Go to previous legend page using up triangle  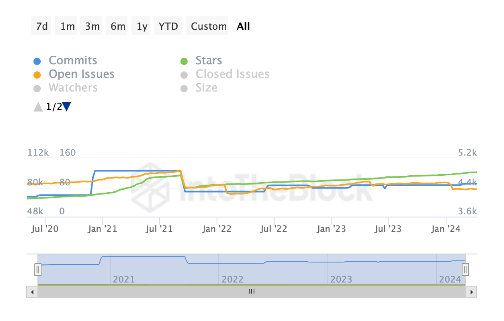tap(38, 107)
